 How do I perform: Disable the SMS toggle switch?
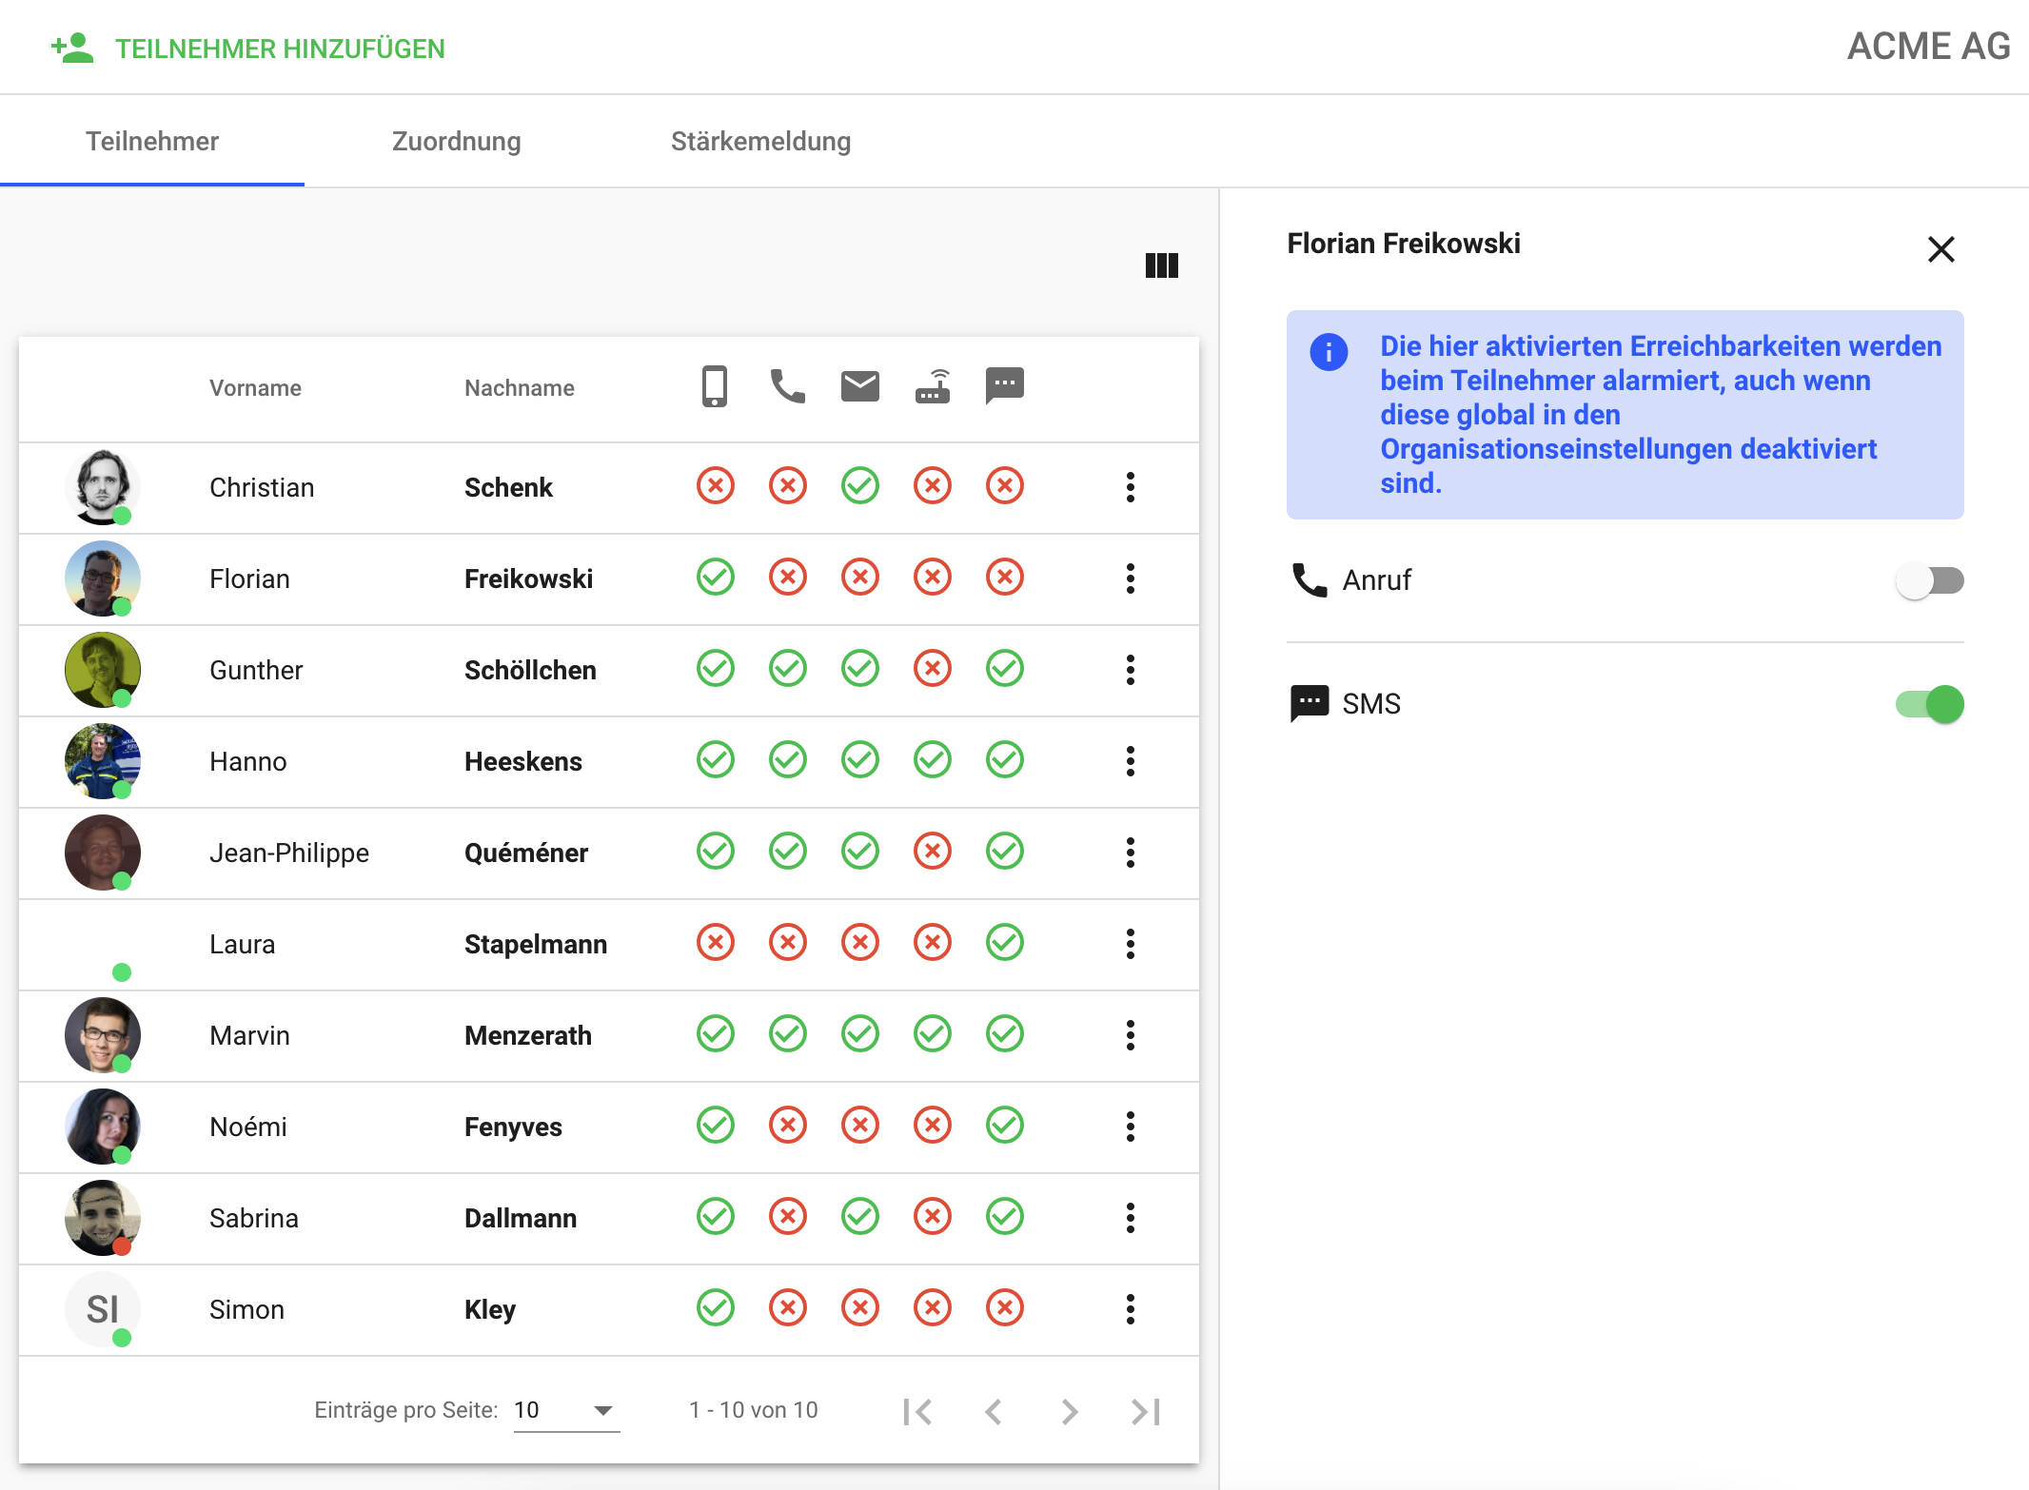click(x=1929, y=704)
